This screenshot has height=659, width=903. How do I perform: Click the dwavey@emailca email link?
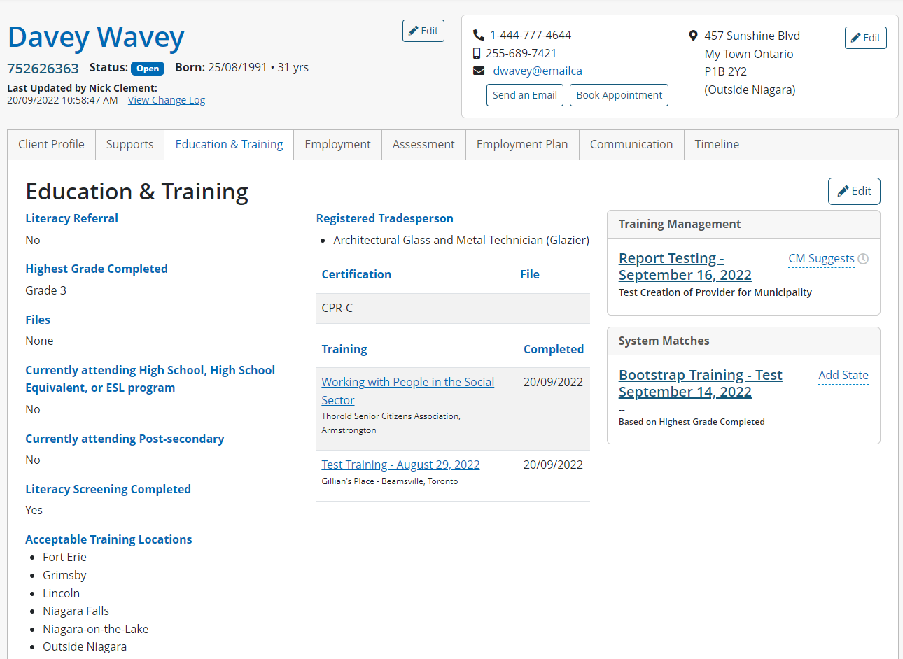537,71
